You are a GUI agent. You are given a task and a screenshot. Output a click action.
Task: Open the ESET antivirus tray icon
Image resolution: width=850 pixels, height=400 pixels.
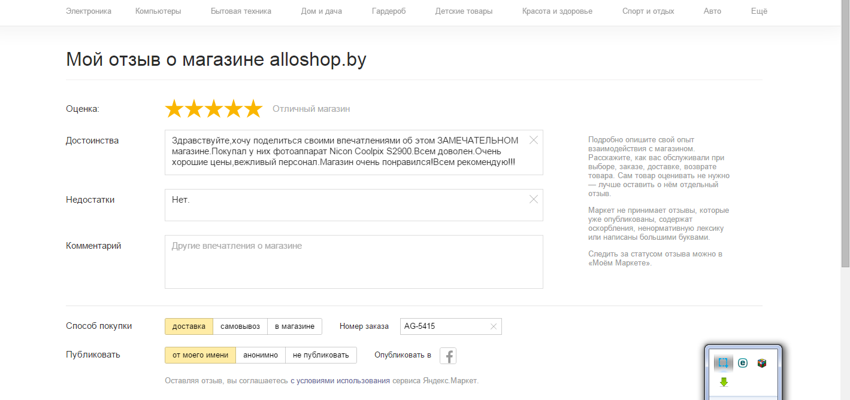(x=743, y=363)
